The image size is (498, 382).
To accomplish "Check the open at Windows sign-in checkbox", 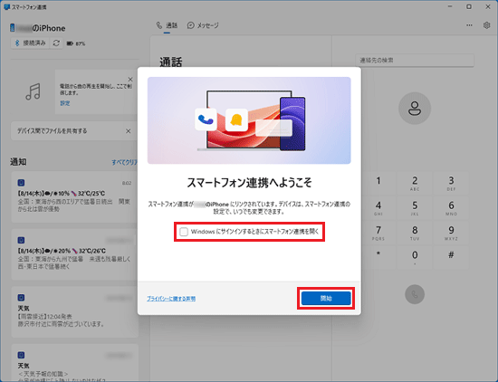I will tap(184, 232).
